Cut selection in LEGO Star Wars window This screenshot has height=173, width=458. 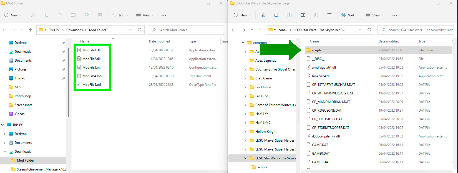point(263,15)
